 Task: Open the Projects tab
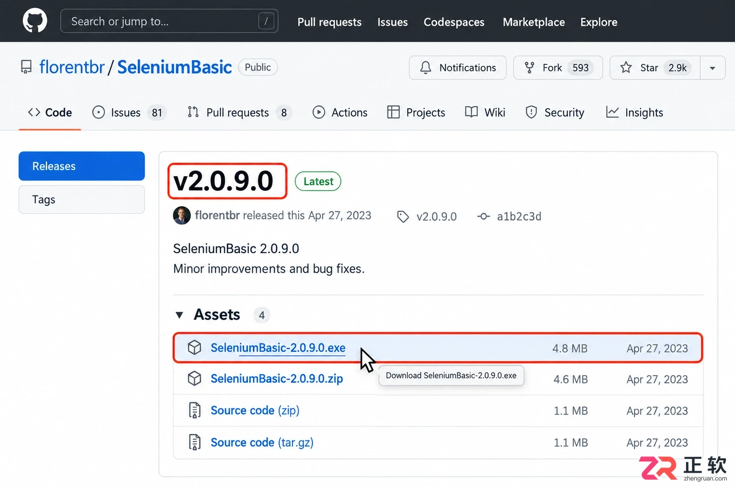coord(416,112)
